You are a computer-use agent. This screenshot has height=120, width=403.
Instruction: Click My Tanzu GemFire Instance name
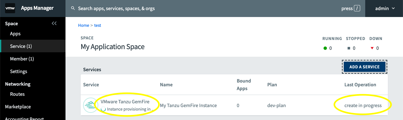188,105
